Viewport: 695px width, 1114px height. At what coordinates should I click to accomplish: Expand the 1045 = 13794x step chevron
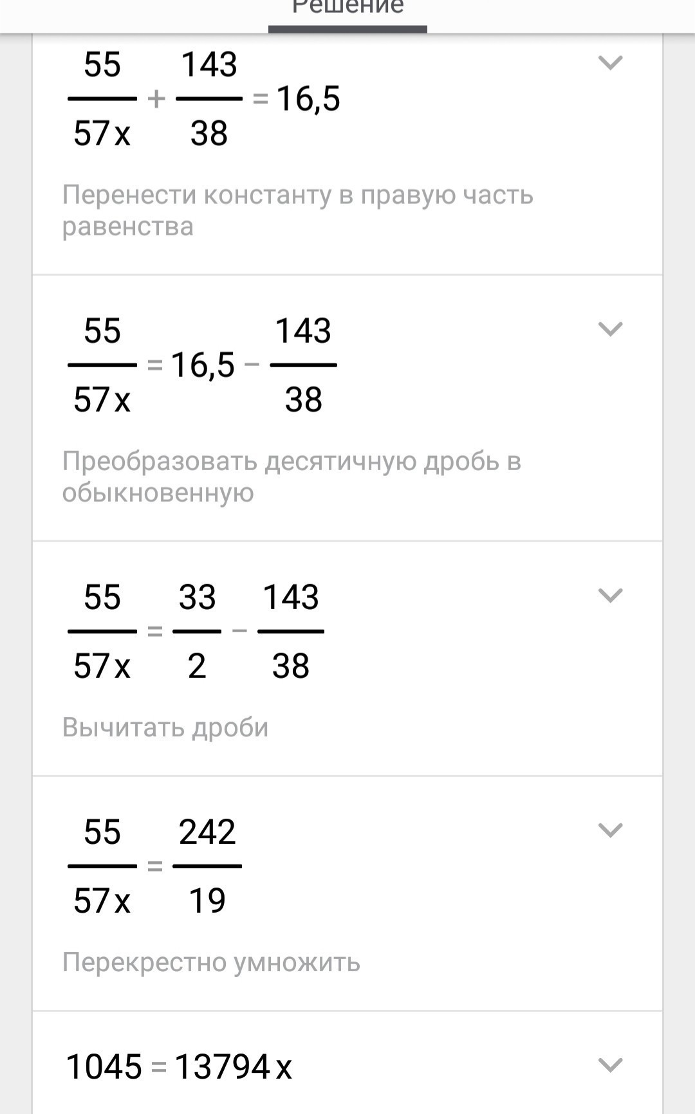click(x=610, y=1065)
